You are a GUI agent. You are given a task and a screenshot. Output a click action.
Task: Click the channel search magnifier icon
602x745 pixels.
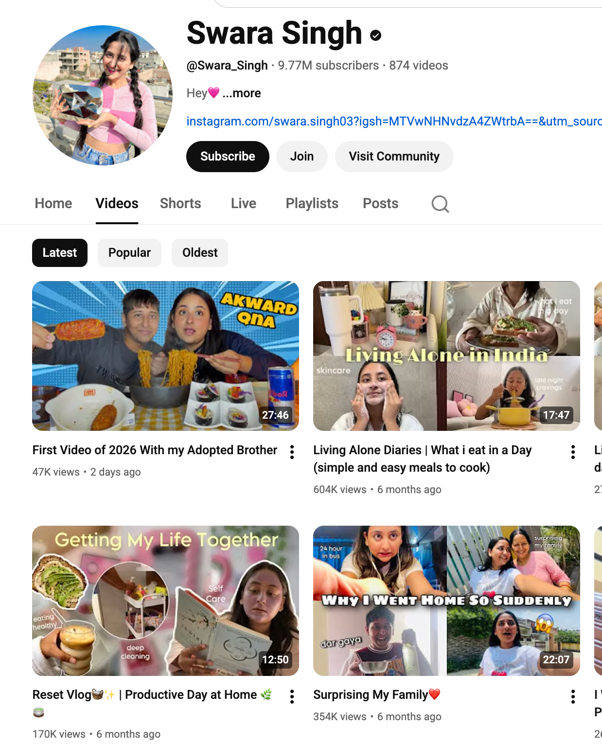point(440,204)
